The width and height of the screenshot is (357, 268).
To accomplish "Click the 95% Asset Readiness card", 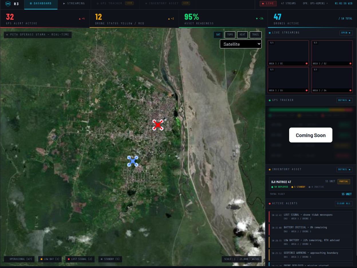I will 223,19.
